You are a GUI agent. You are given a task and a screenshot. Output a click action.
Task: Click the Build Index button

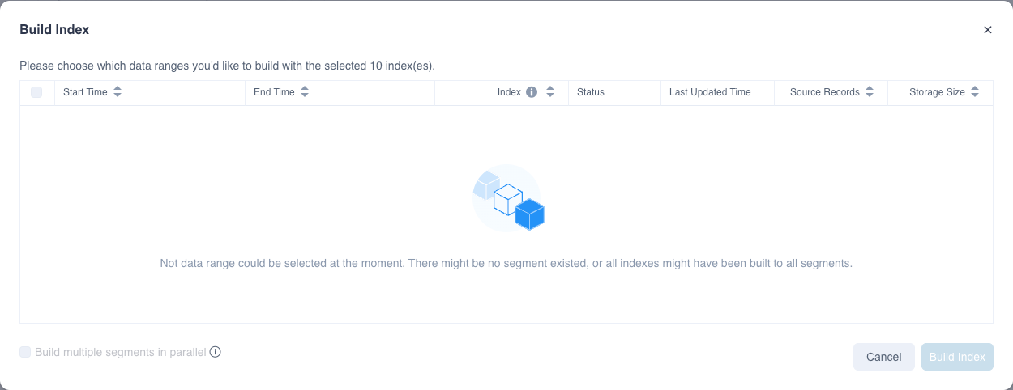957,357
